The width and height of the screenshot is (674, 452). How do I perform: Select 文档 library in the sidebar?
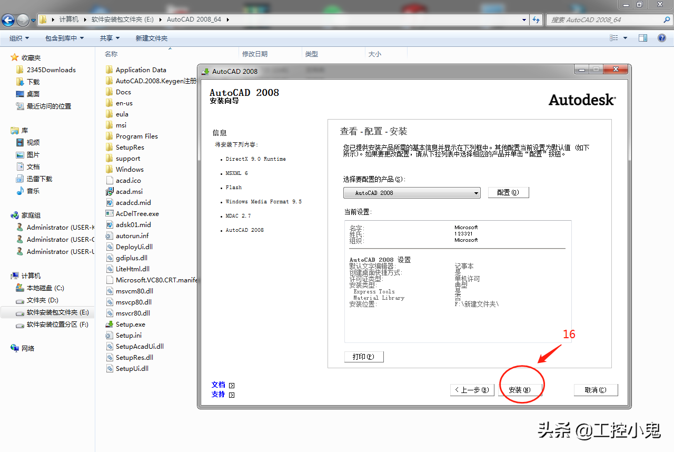[x=33, y=166]
